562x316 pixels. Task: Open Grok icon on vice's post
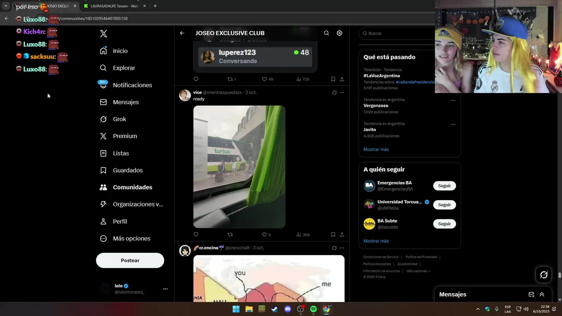coord(334,93)
